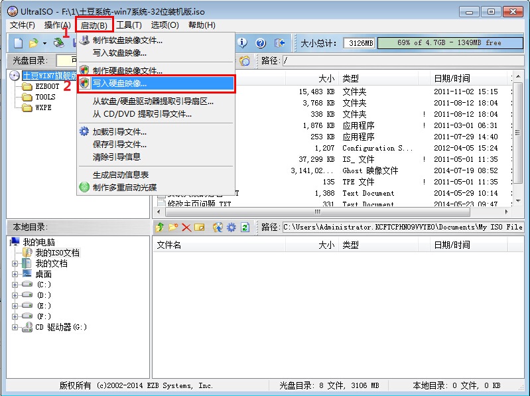Click the Help question mark icon

pyautogui.click(x=260, y=43)
